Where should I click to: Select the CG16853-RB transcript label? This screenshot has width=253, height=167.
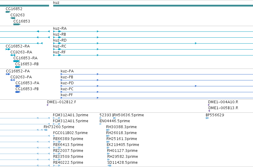click(27, 64)
